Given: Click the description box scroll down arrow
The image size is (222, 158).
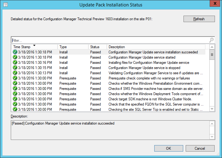Looking at the screenshot, I should coord(212,137).
